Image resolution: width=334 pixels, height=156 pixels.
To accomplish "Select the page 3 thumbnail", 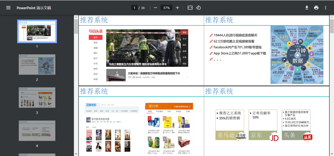I will tap(37, 98).
